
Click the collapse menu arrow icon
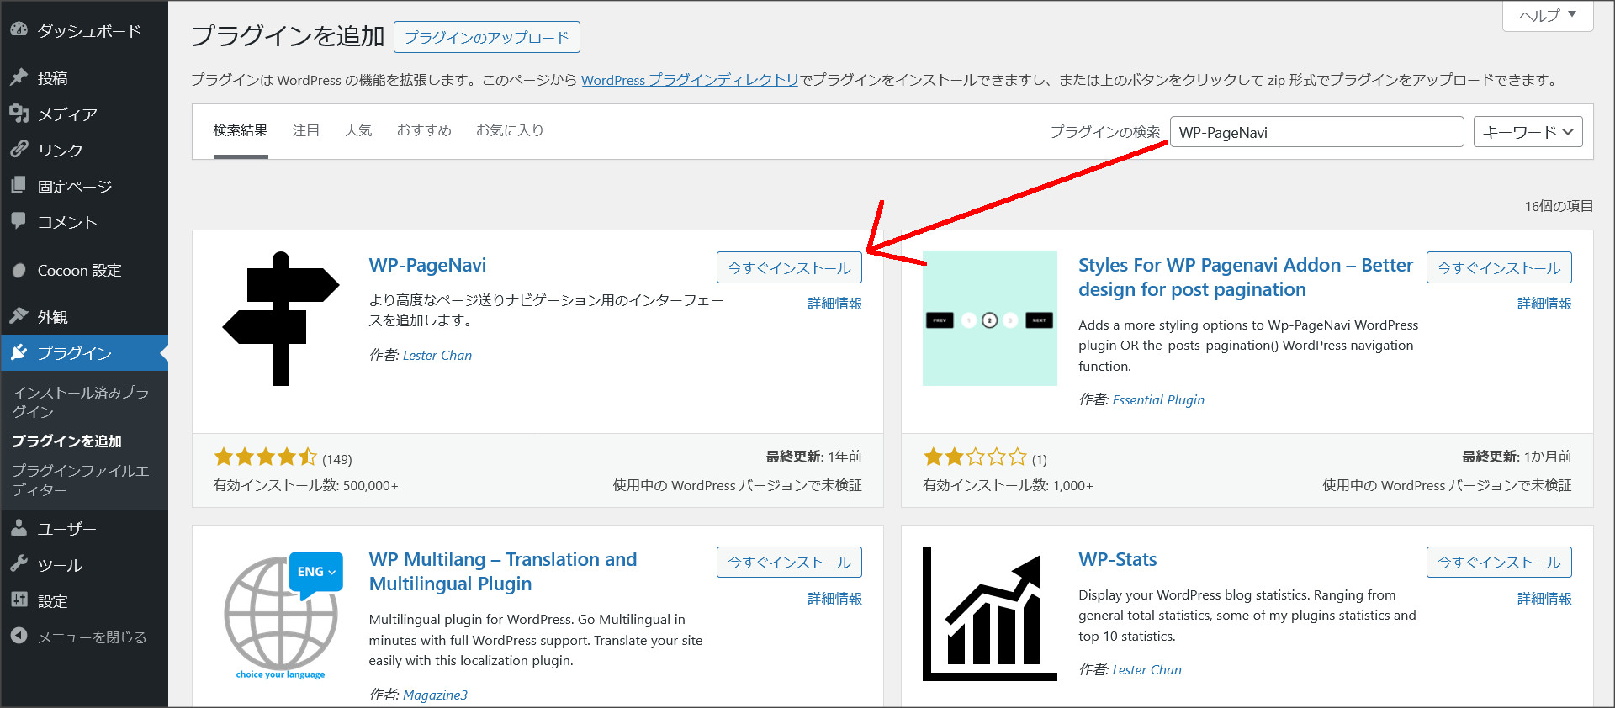tap(19, 636)
